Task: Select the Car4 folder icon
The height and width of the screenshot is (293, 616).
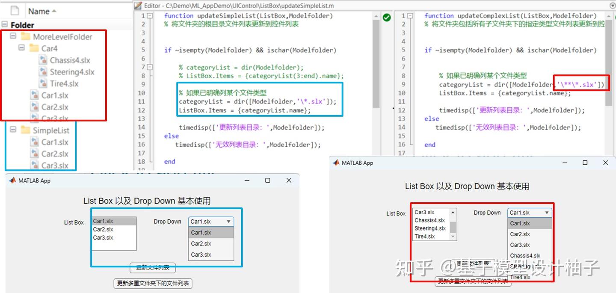Action: coord(34,48)
